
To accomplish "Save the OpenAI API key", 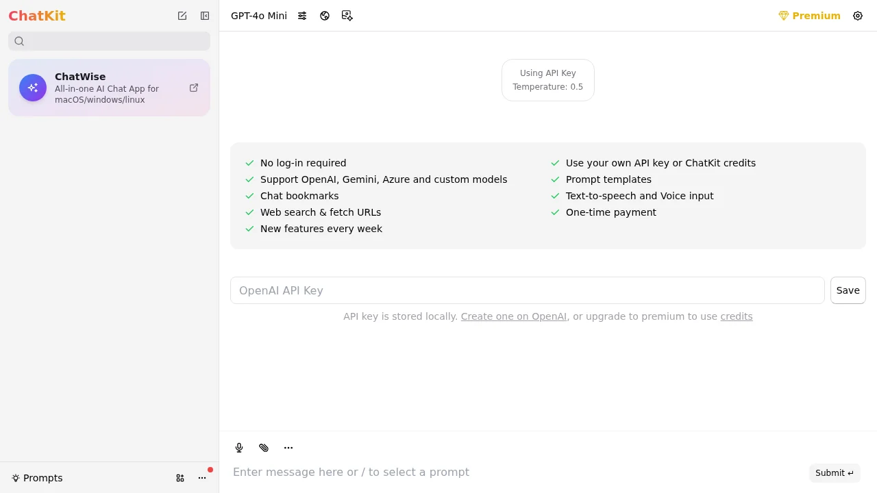I will [848, 290].
